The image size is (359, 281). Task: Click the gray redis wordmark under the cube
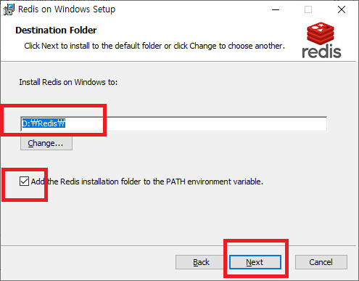tap(321, 52)
